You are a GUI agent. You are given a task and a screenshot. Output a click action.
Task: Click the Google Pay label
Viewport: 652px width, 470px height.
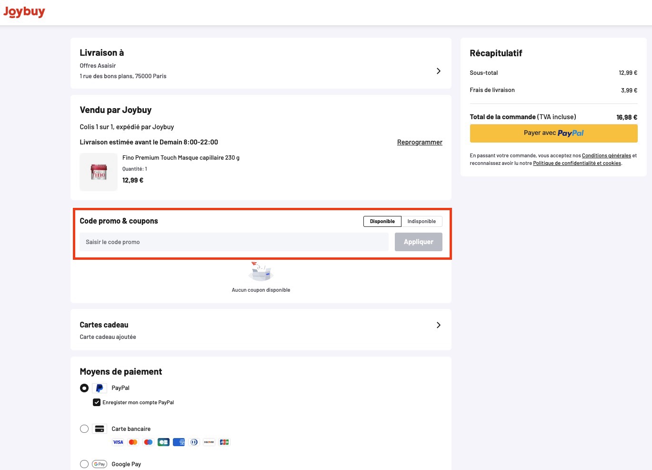pyautogui.click(x=126, y=464)
